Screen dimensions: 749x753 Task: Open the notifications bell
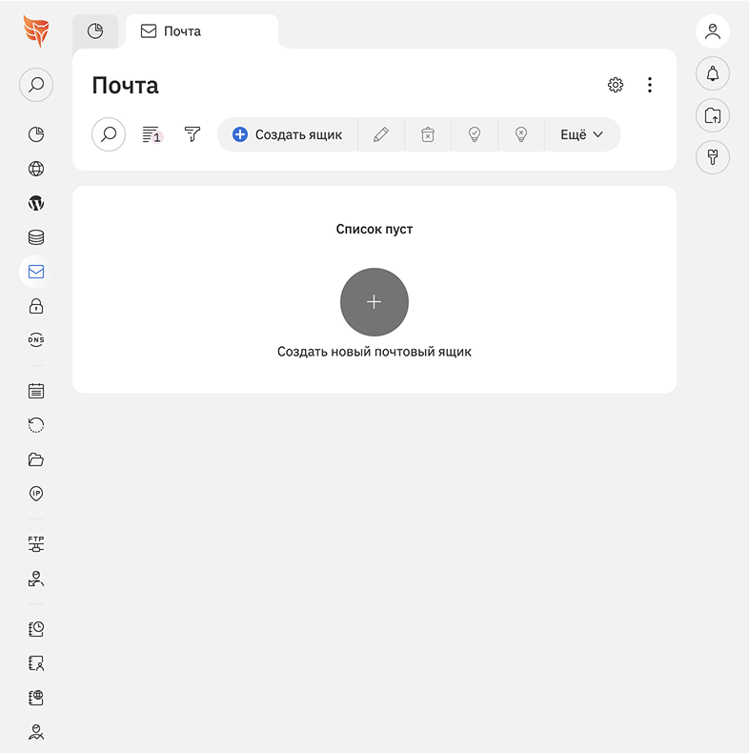tap(713, 73)
